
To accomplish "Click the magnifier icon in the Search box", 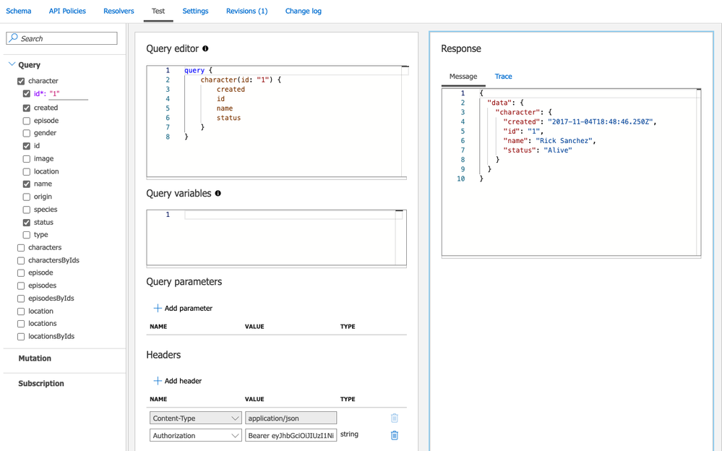I will coord(13,38).
